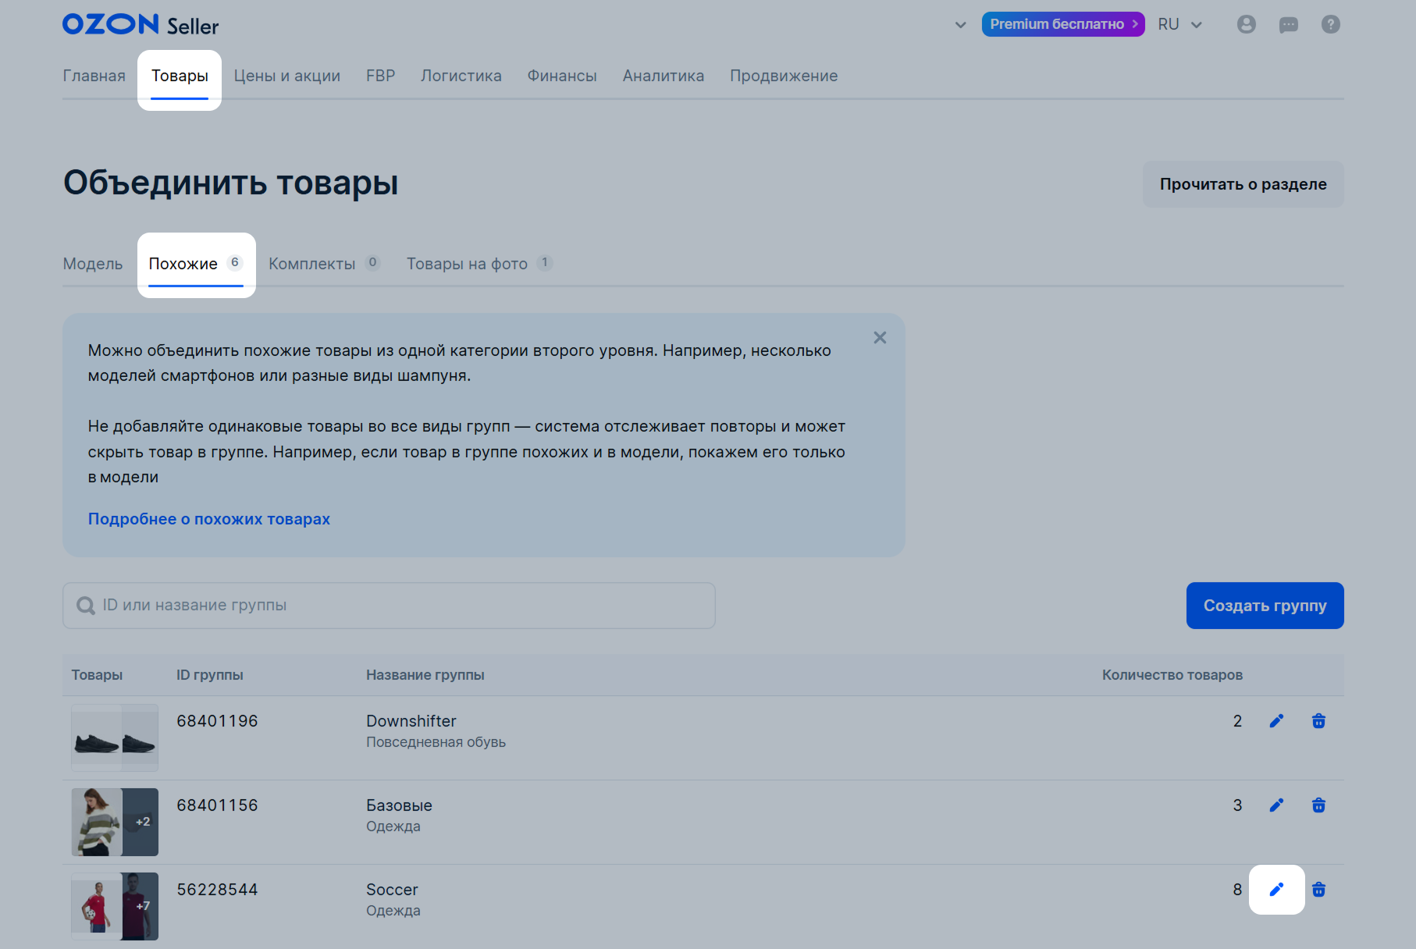This screenshot has height=949, width=1416.
Task: Open the Downshifter shoes thumbnail
Action: [115, 738]
